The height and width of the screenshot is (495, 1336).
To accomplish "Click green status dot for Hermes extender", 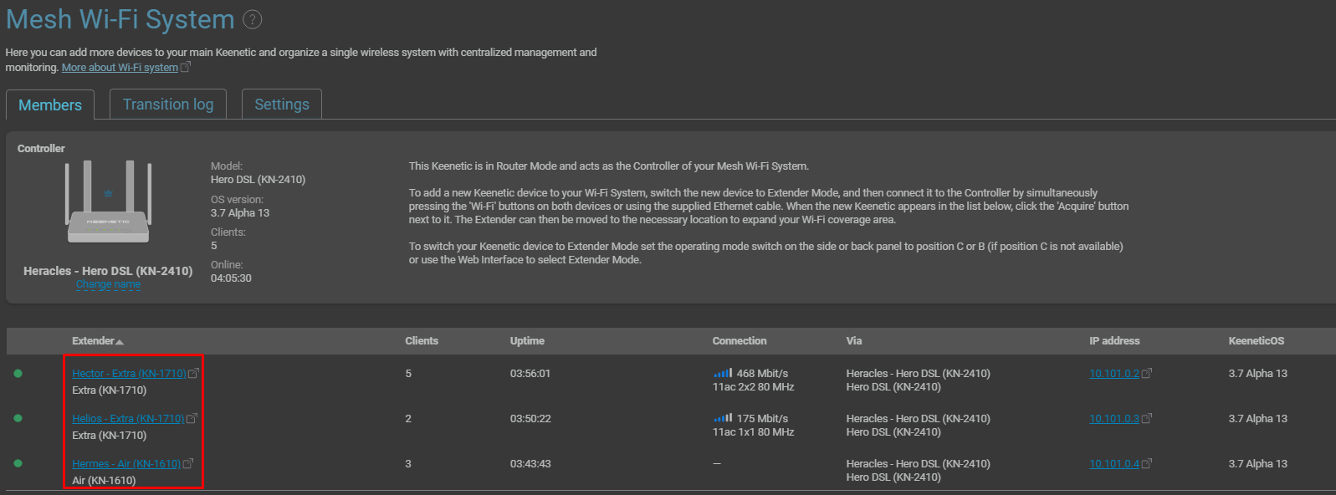I will (18, 464).
